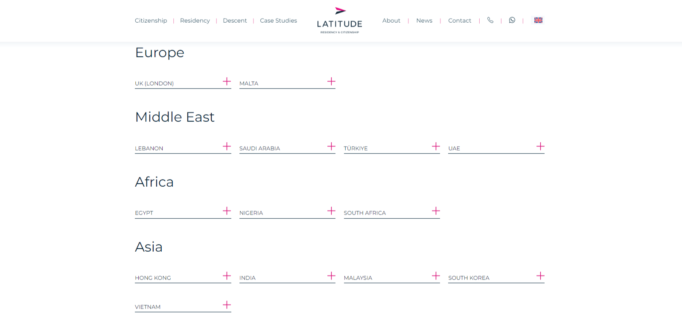Expand Nigeria office plus icon
This screenshot has width=682, height=335.
click(x=331, y=211)
